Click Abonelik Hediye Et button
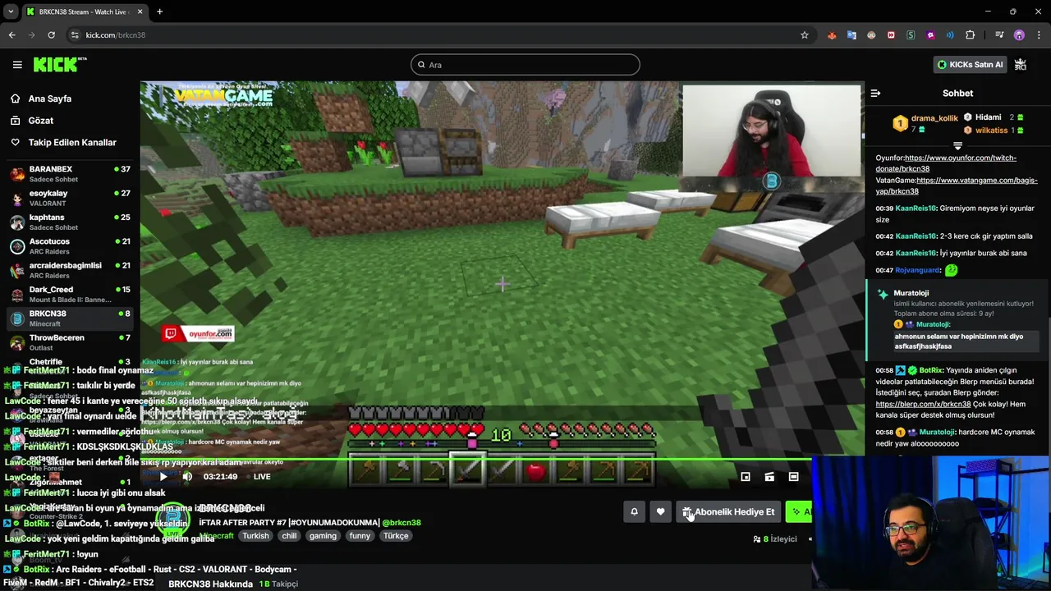This screenshot has width=1051, height=591. coord(728,511)
